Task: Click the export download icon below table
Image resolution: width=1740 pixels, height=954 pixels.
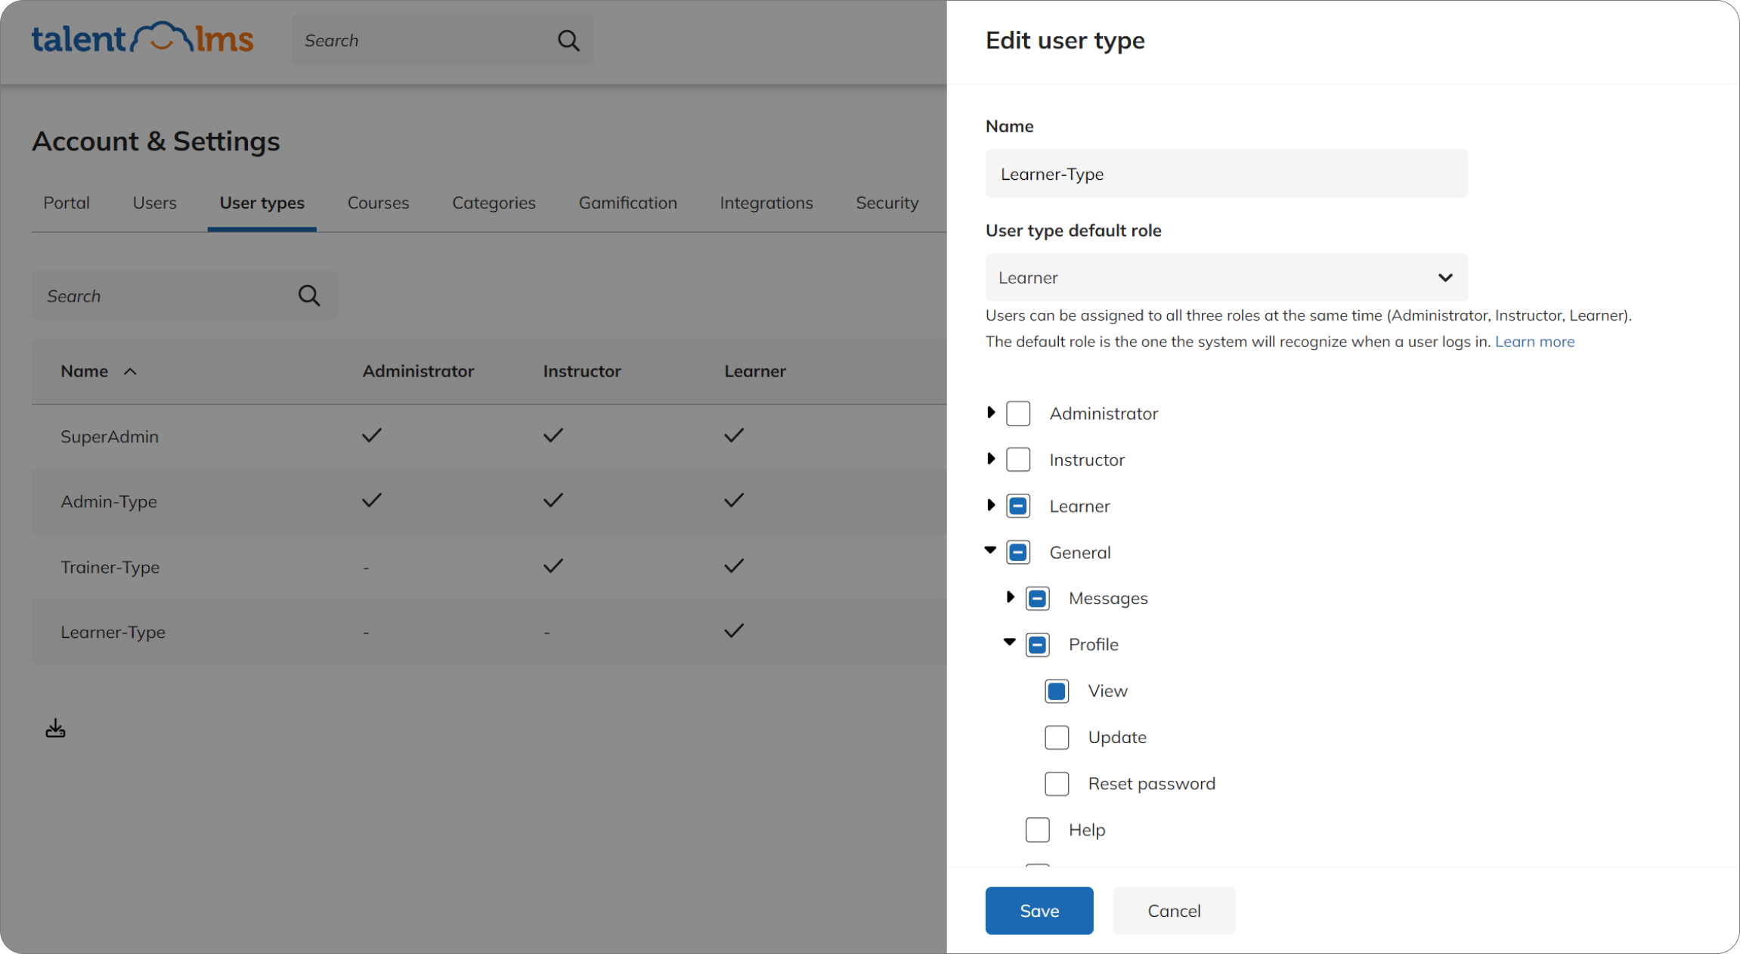Action: pos(55,729)
